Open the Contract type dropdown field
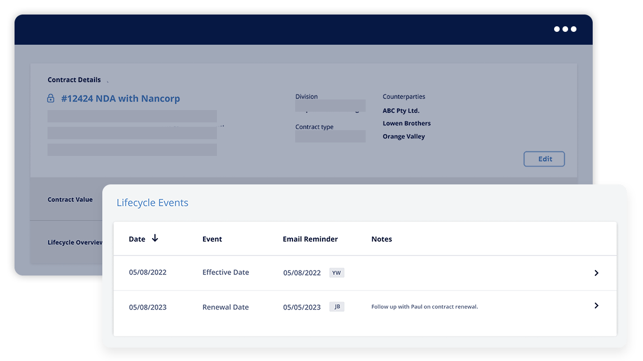 pyautogui.click(x=330, y=136)
